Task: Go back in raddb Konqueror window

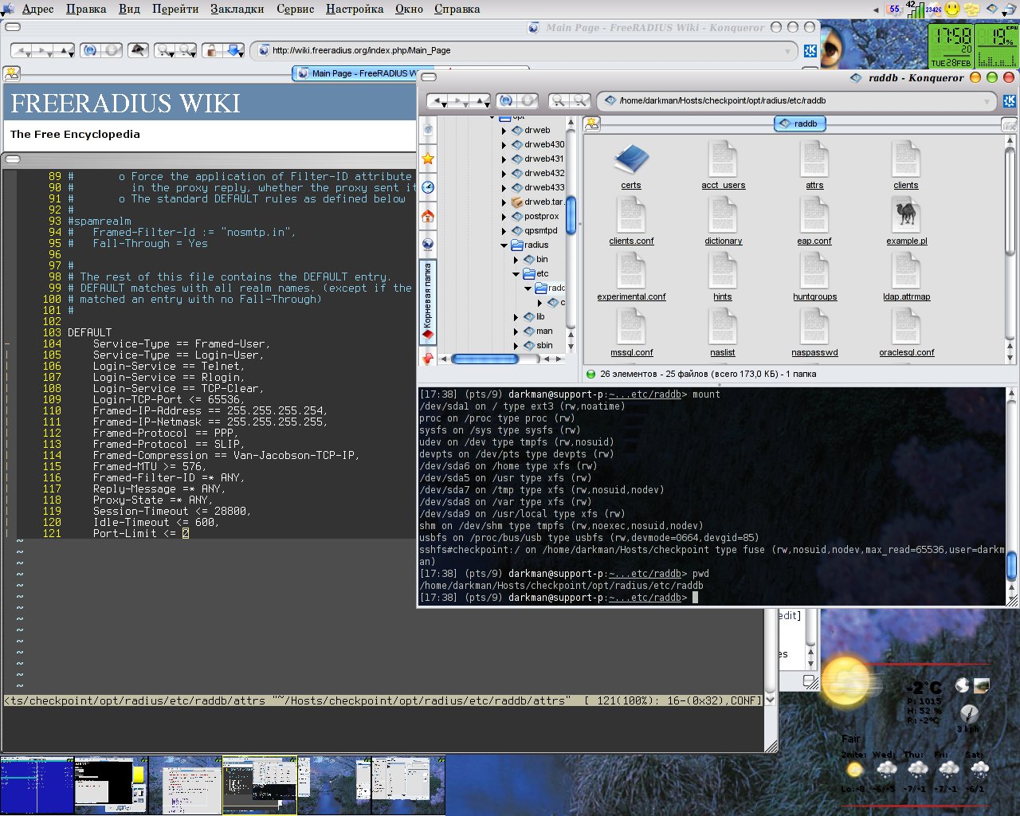Action: point(437,101)
